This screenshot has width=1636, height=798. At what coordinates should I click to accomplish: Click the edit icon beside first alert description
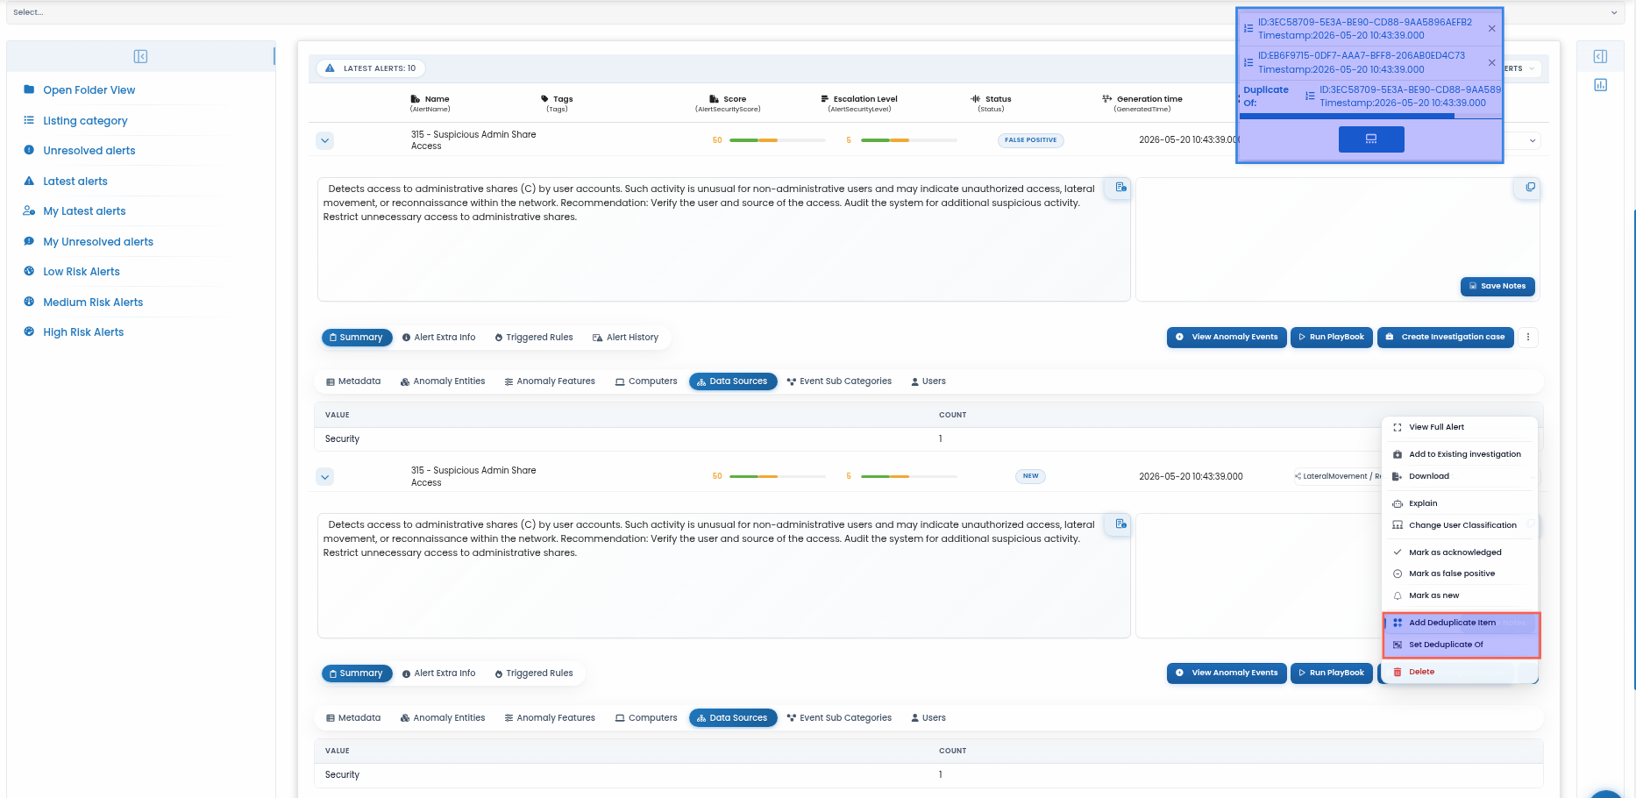(x=1120, y=187)
